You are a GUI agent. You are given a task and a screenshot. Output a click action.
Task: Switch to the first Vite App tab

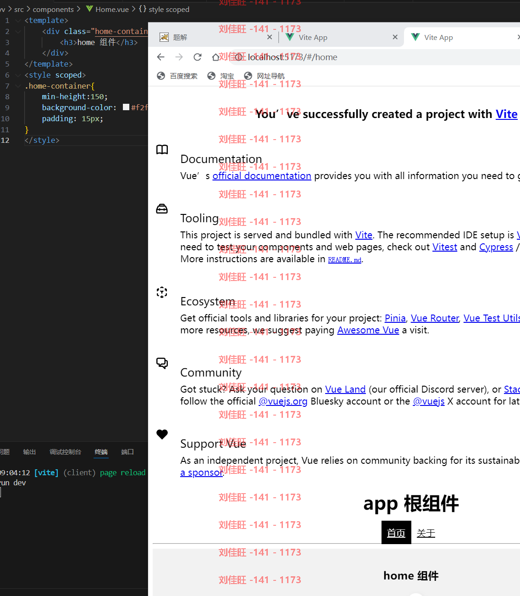[x=342, y=37]
